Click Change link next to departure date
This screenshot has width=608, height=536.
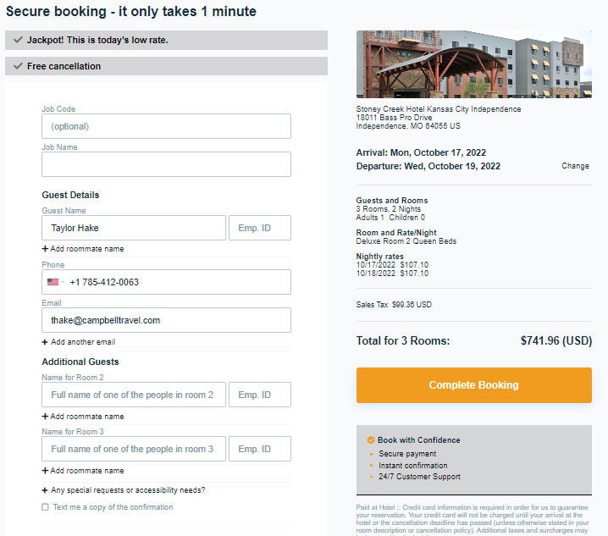pos(575,166)
